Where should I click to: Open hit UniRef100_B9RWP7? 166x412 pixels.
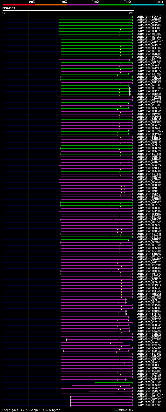(149, 25)
